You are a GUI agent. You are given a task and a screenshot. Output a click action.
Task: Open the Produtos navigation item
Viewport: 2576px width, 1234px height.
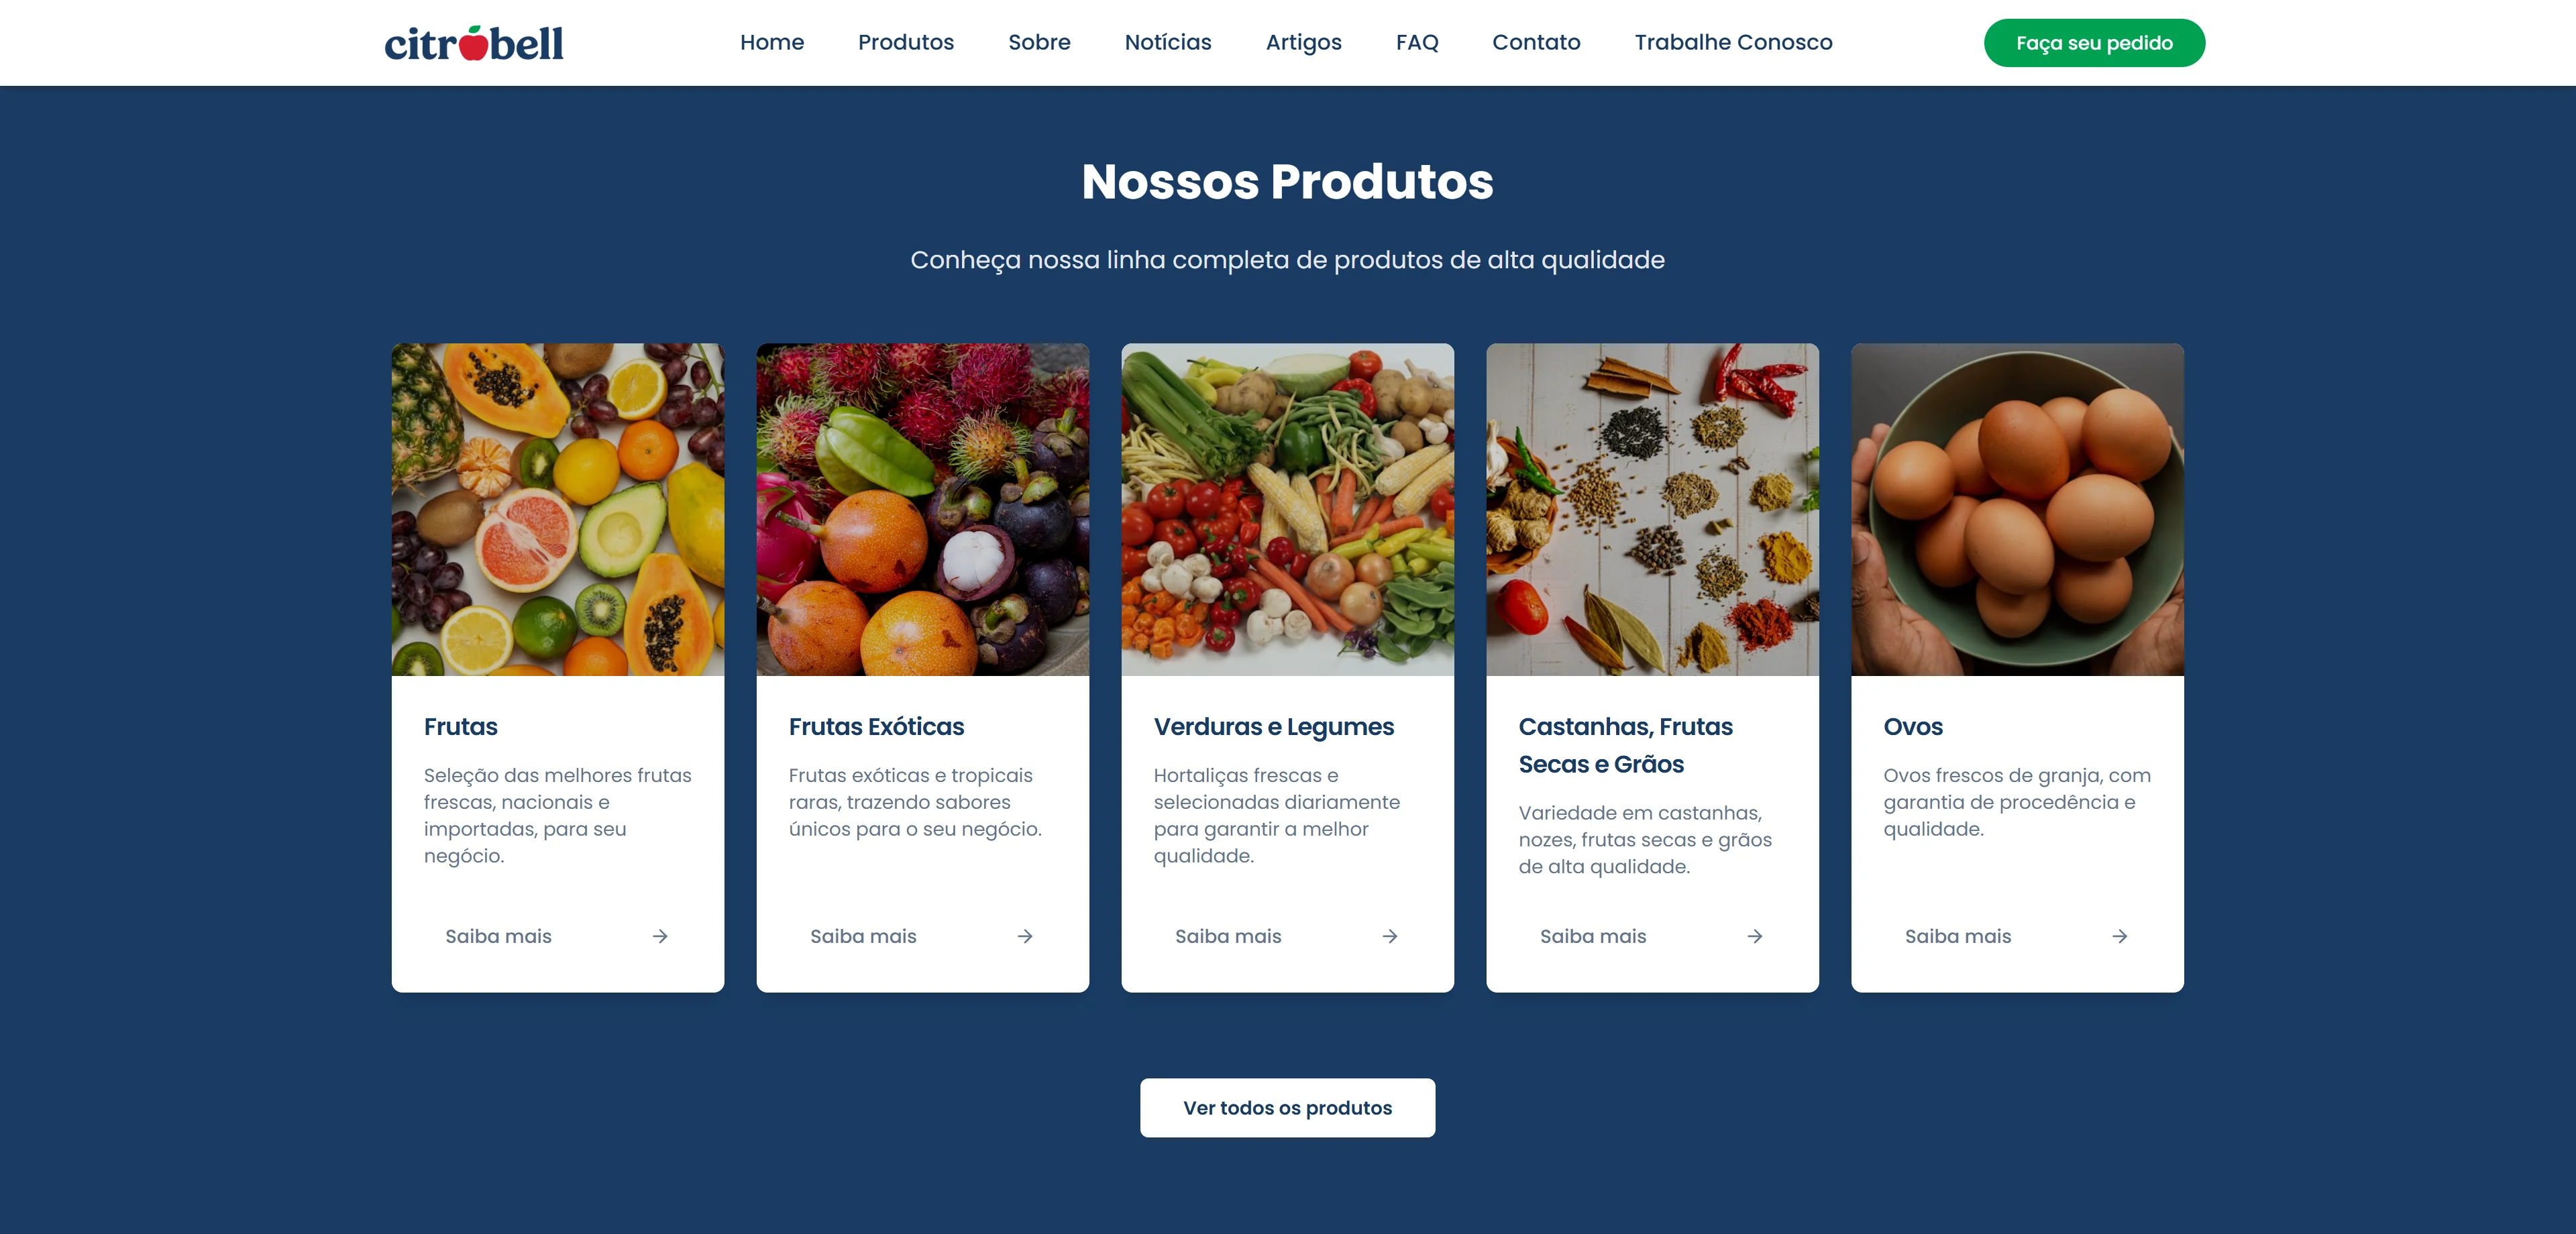[x=906, y=42]
